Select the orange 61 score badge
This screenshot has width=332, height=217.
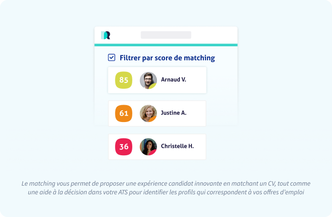(x=124, y=113)
